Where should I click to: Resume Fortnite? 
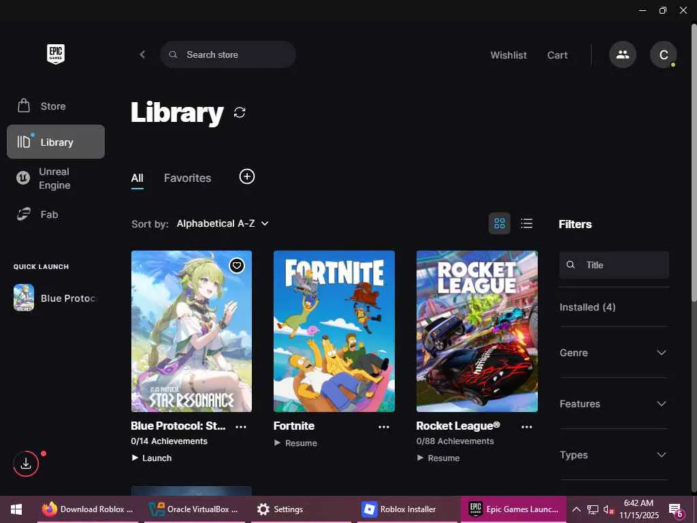pos(295,443)
